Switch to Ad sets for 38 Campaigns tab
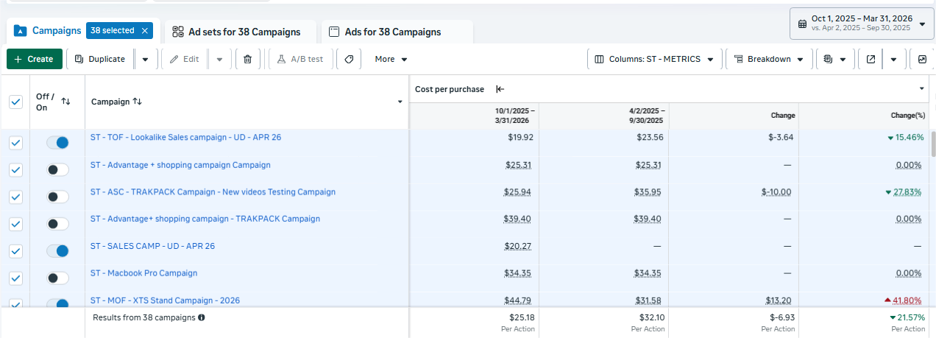 pyautogui.click(x=236, y=32)
